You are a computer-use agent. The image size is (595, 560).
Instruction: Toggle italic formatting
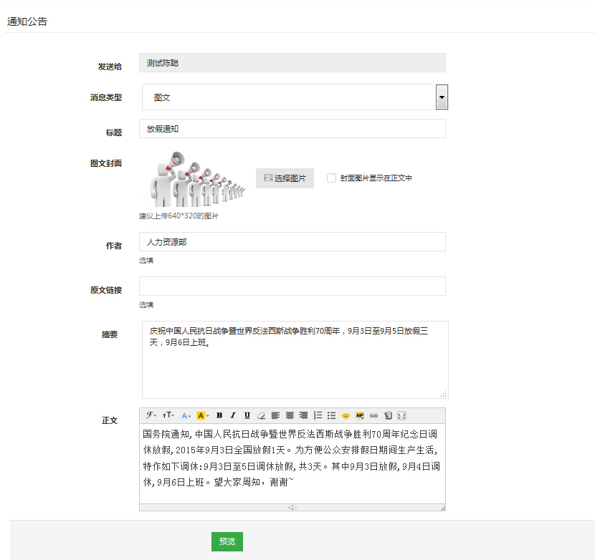[233, 415]
